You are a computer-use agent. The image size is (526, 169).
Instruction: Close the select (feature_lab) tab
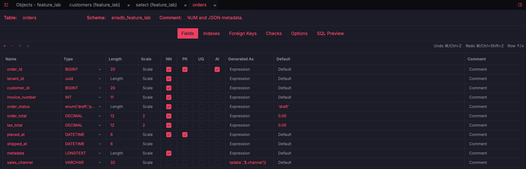[x=185, y=5]
